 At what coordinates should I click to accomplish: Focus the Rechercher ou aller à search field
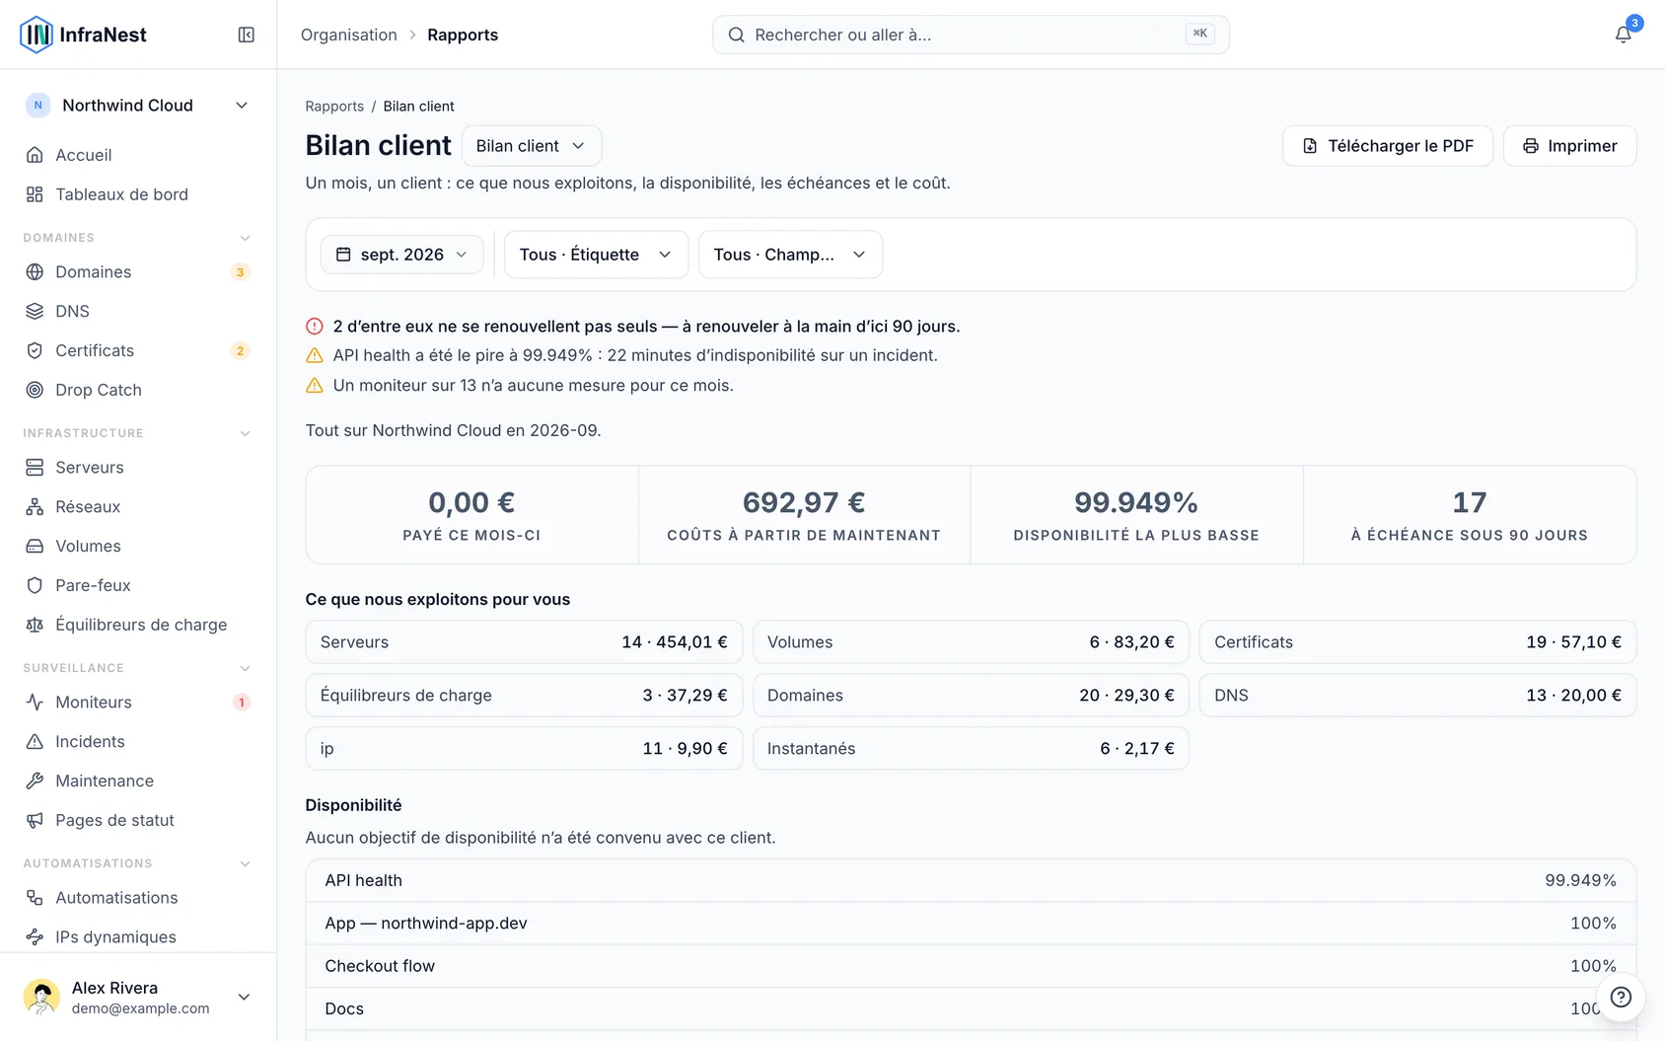click(x=971, y=35)
